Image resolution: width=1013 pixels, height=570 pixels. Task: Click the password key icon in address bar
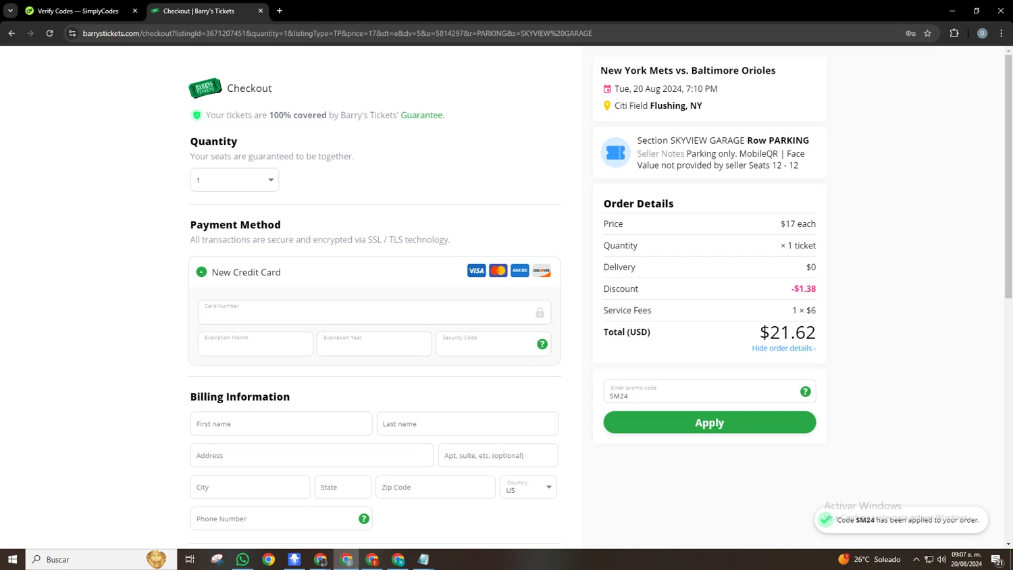coord(910,33)
